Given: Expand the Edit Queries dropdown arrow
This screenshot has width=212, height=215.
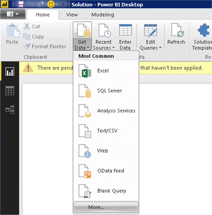Looking at the screenshot, I should pos(160,48).
